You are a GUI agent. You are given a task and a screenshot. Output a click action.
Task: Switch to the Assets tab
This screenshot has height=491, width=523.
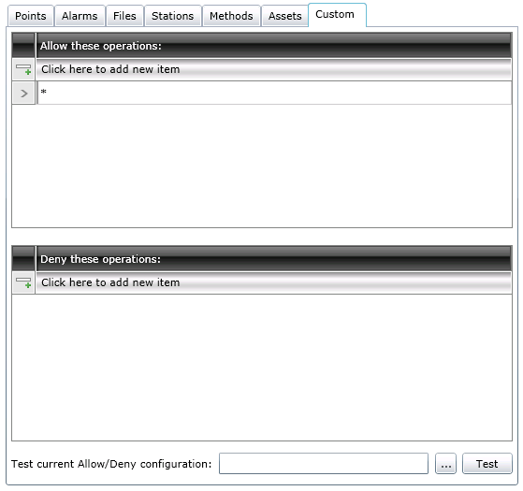(284, 16)
